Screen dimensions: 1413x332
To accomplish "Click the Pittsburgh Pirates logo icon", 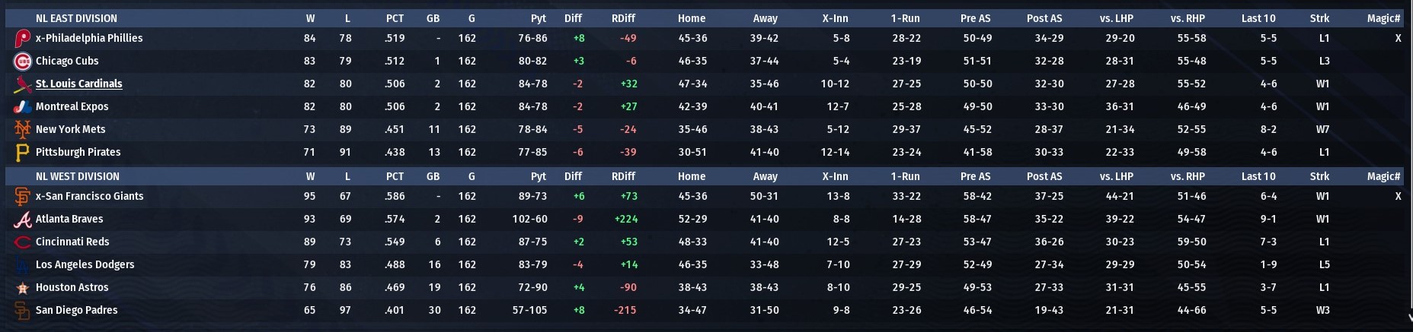I will point(23,153).
